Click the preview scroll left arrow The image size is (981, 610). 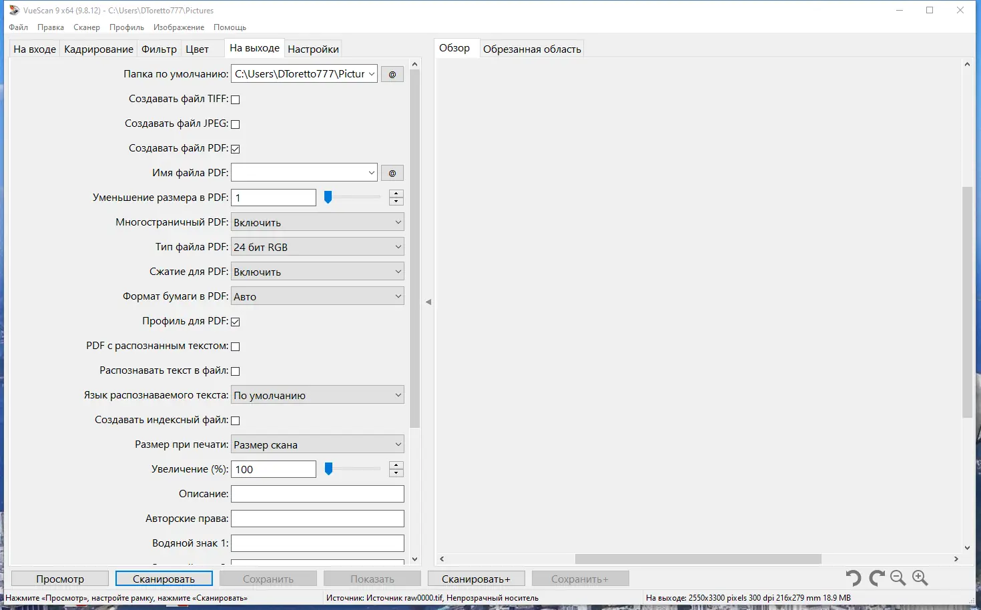coord(442,559)
